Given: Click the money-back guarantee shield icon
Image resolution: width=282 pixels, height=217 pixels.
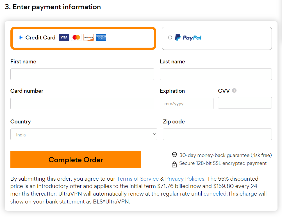Looking at the screenshot, I should tap(174, 155).
